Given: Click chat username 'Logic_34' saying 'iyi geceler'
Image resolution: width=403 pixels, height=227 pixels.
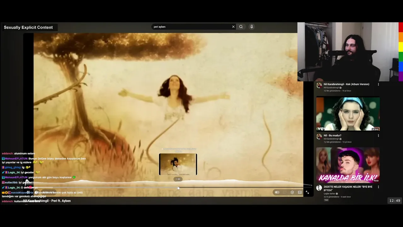Looking at the screenshot, I should pos(14,172).
